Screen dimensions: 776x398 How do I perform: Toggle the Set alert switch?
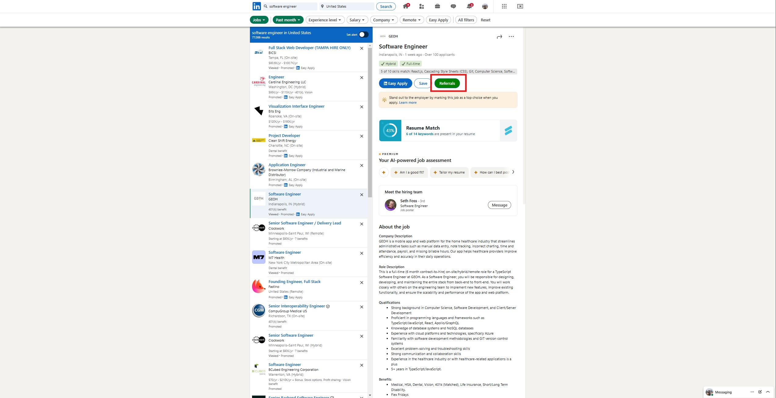coord(363,34)
